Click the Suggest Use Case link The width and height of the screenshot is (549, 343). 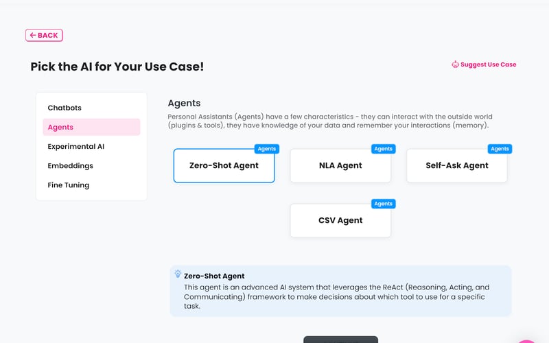pos(488,64)
